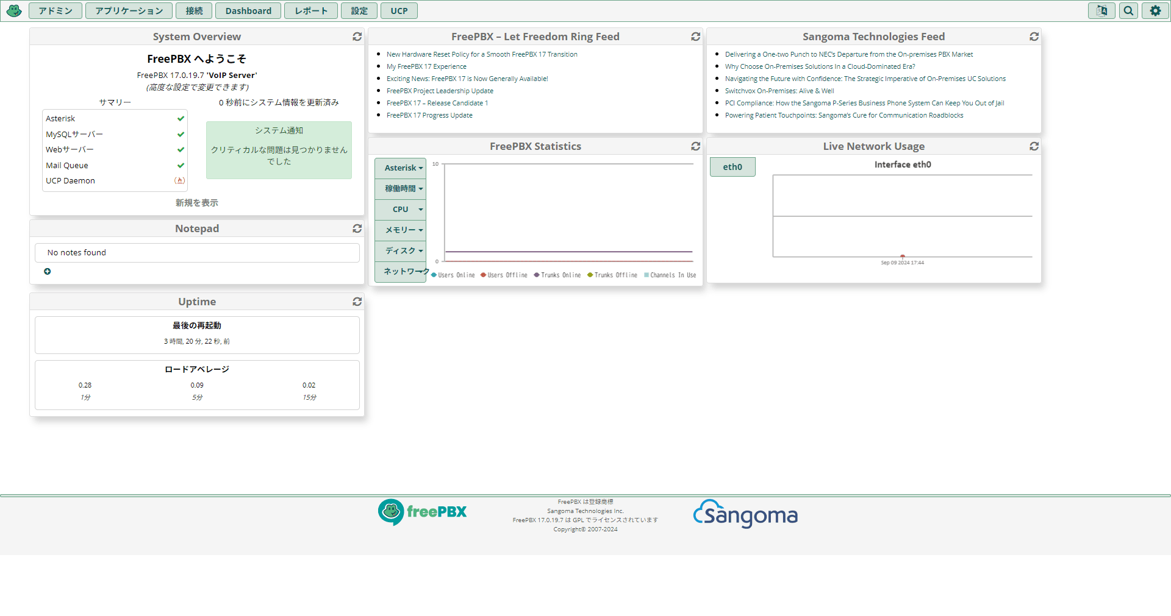Click the UCP Daemon warning icon

(x=179, y=180)
